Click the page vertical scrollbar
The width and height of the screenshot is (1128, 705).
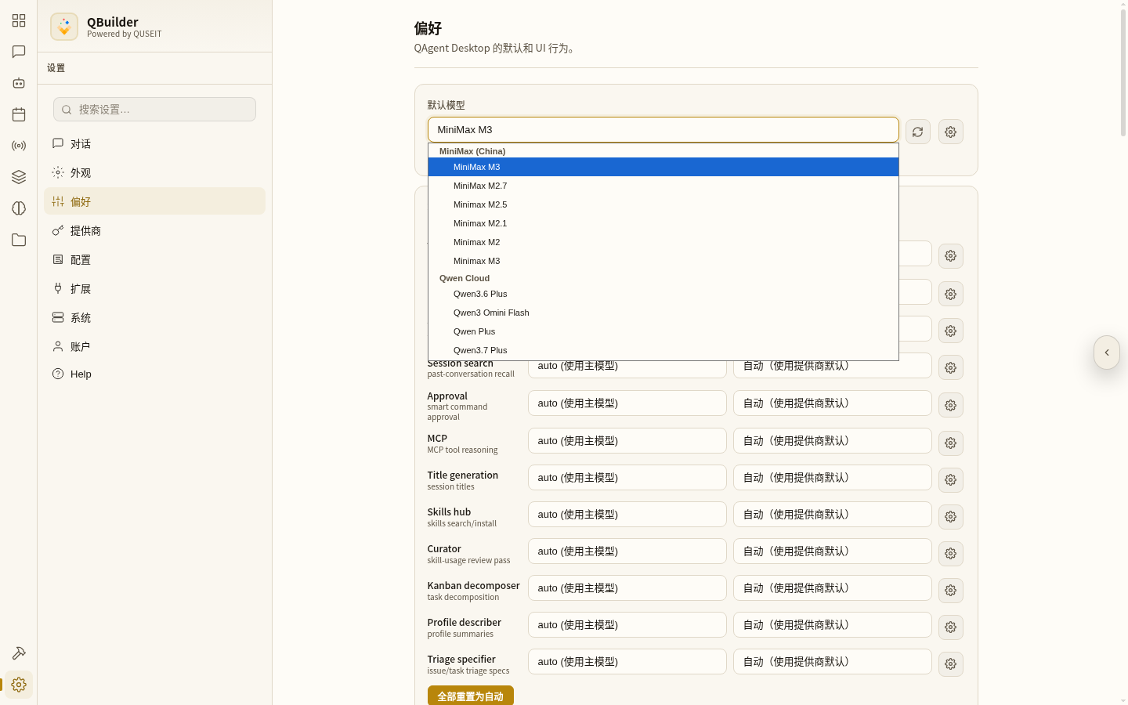click(x=1123, y=72)
